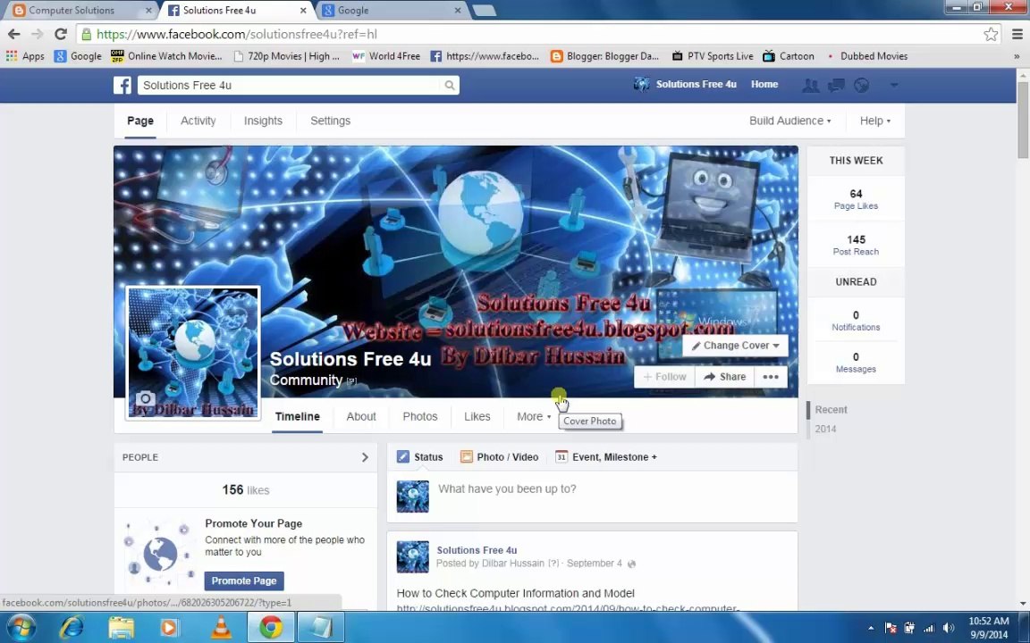
Task: Open the Chrome menu icon
Action: (1017, 34)
